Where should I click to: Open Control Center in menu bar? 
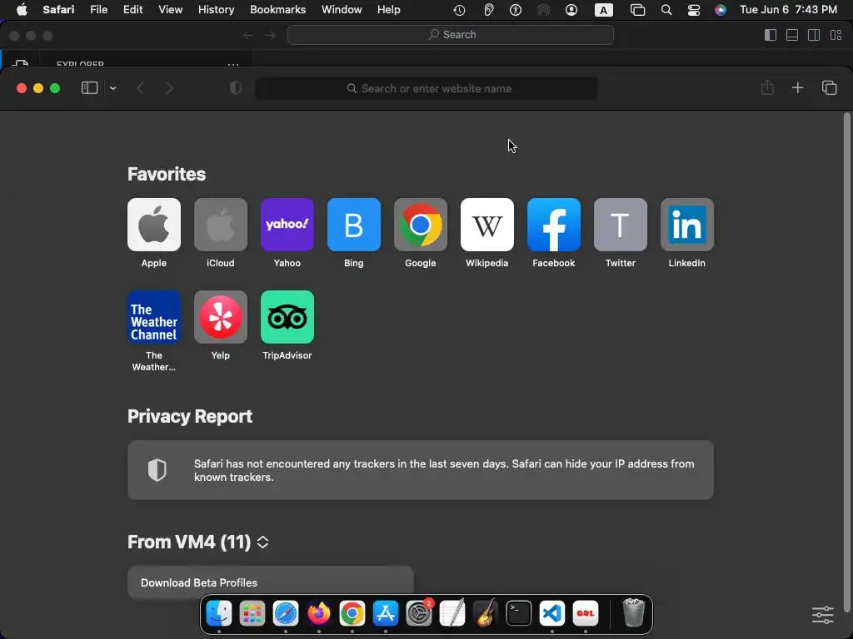pos(694,10)
